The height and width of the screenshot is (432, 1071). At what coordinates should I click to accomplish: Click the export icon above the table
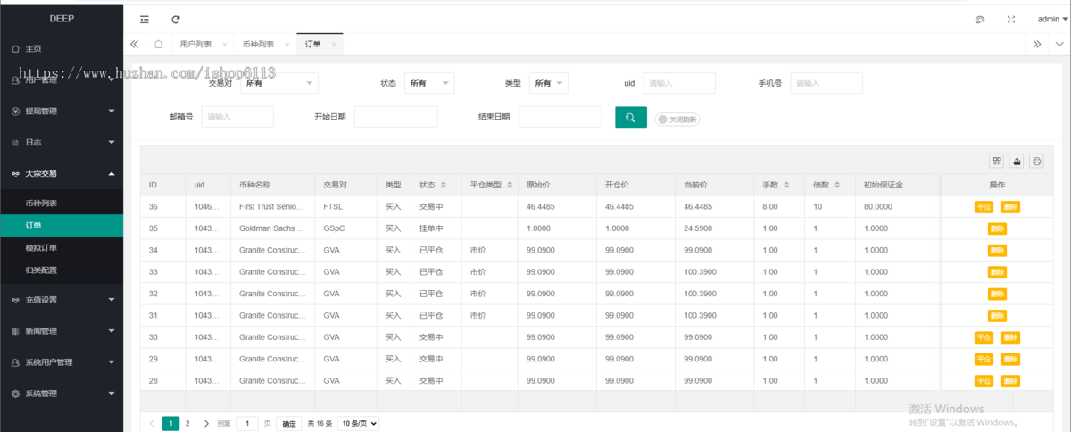tap(1017, 161)
